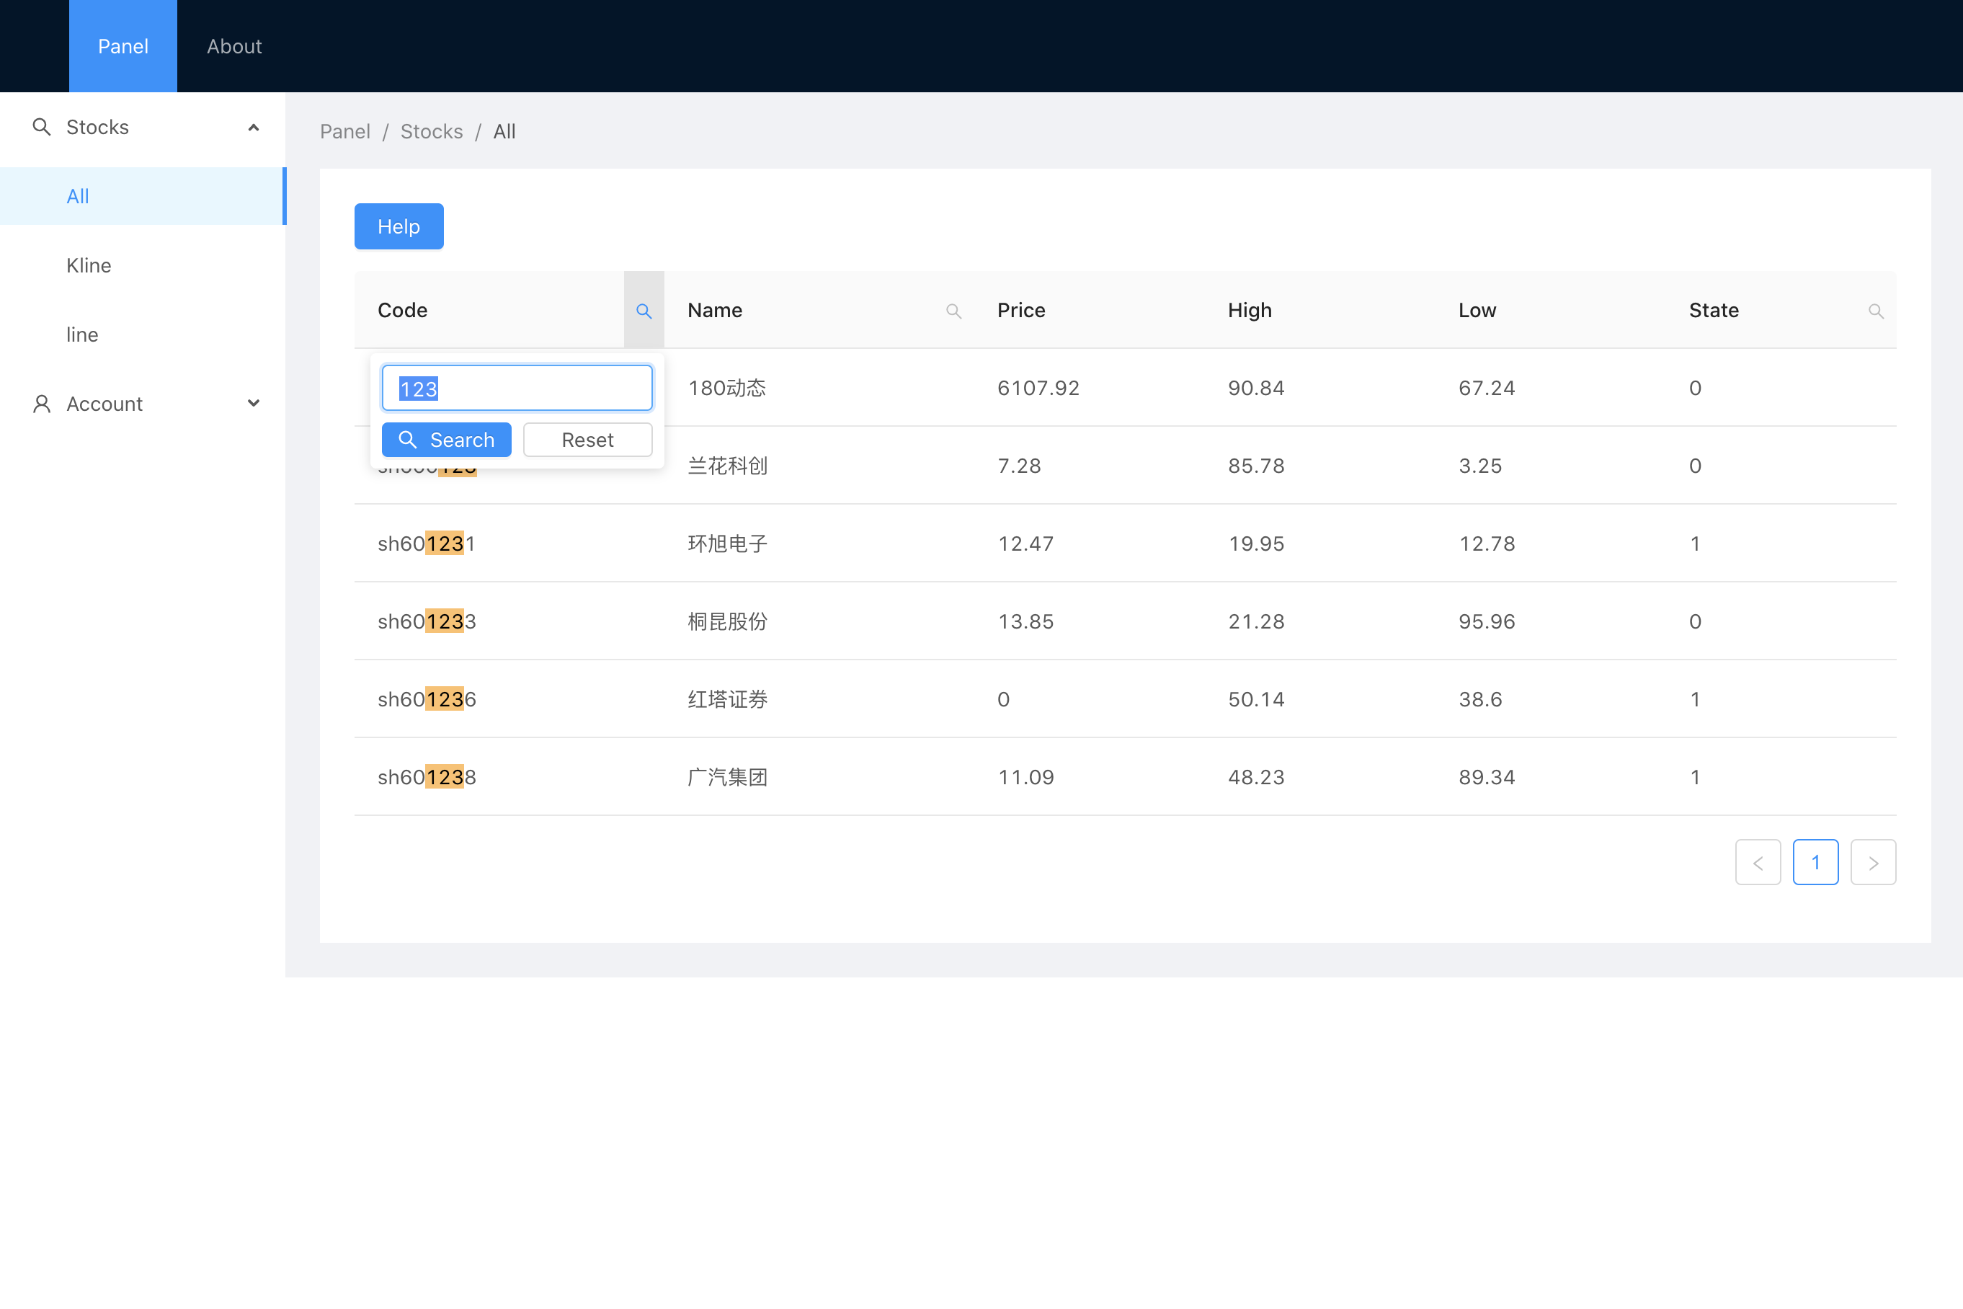Viewport: 1963px width, 1309px height.
Task: Open the About top navigation tab
Action: tap(233, 46)
